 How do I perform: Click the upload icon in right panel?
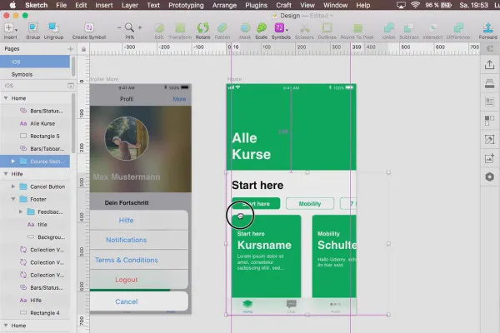(489, 65)
